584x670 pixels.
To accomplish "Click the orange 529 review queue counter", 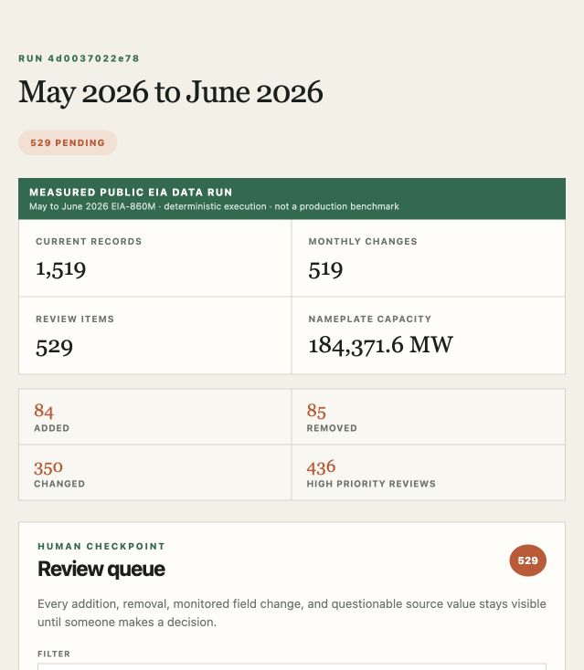I will [x=527, y=560].
